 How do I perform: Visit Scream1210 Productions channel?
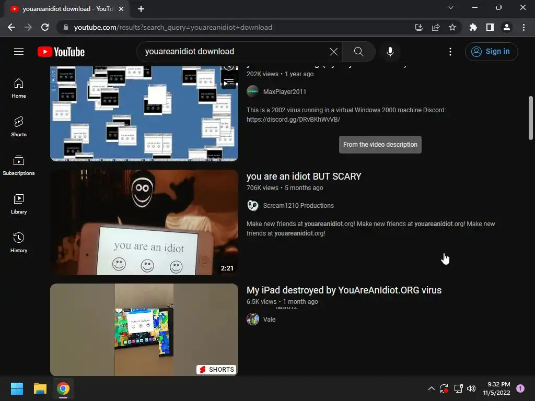coord(298,206)
